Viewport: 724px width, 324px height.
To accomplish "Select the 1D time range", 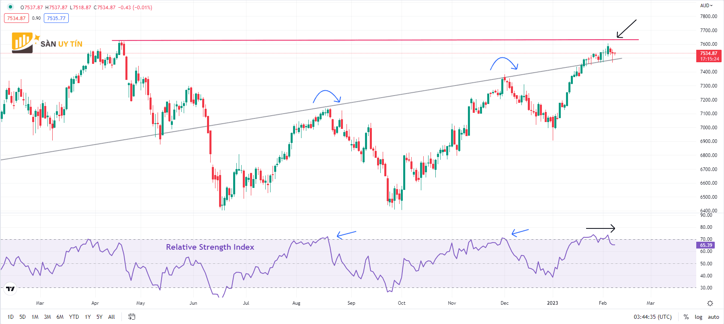I will (x=10, y=317).
